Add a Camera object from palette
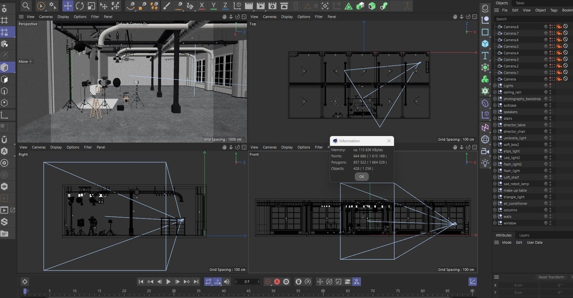The width and height of the screenshot is (573, 298). (x=485, y=151)
